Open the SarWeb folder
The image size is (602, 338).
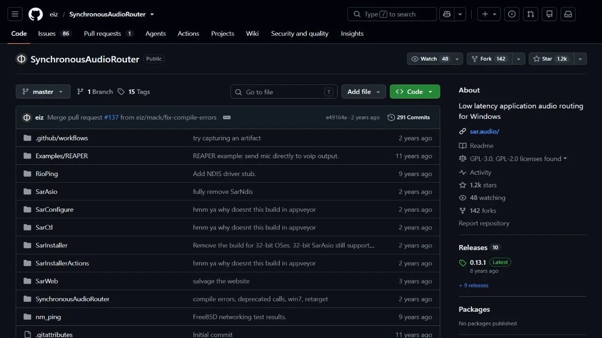pyautogui.click(x=47, y=281)
